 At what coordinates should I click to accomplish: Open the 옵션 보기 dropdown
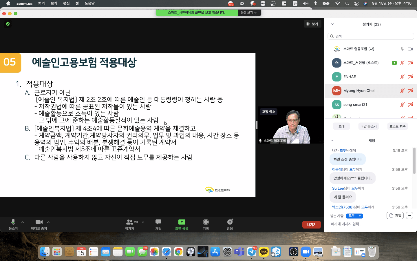point(249,12)
